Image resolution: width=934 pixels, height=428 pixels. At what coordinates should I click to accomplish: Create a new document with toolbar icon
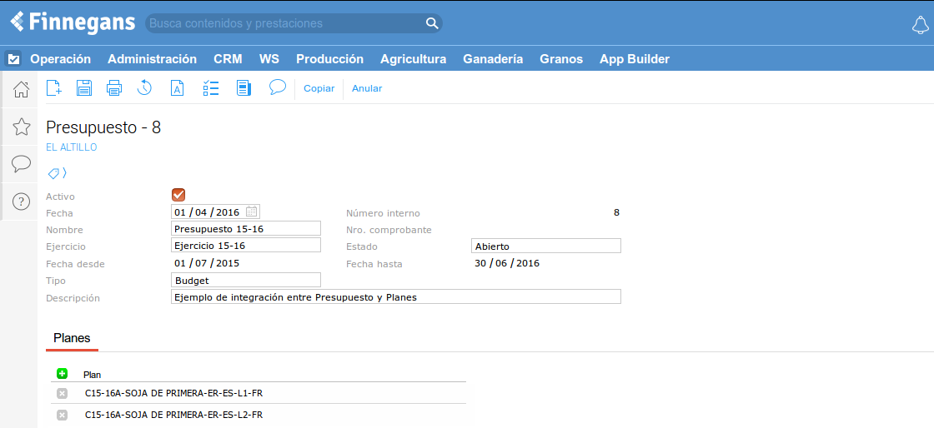point(54,88)
